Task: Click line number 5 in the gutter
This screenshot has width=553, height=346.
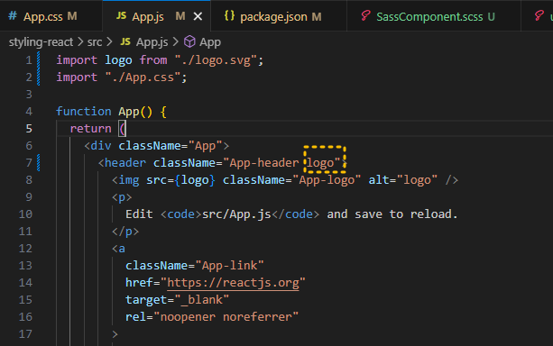Action: [29, 129]
